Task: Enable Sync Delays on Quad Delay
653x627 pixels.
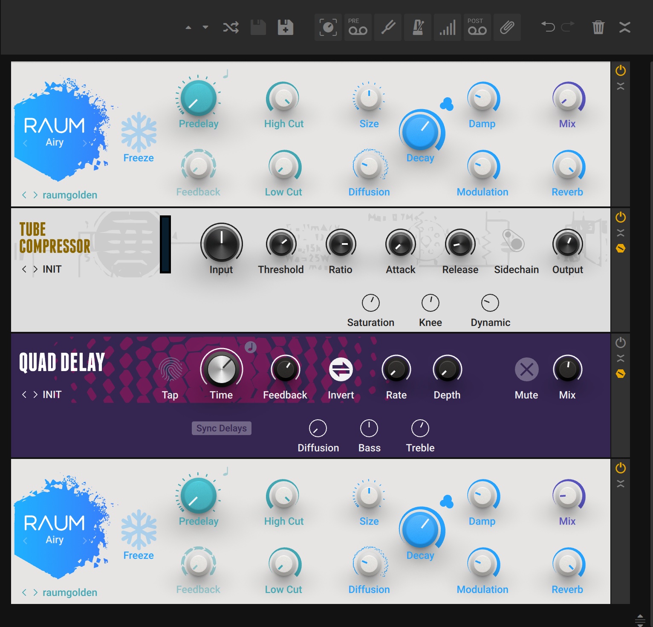Action: [x=221, y=428]
